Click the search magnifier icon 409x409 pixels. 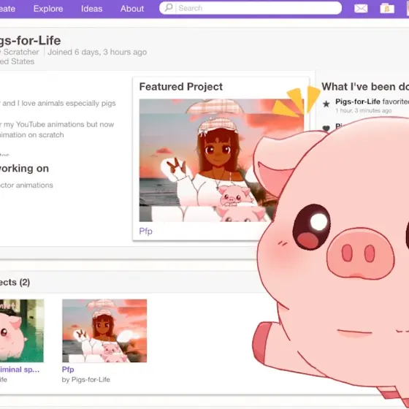(x=169, y=7)
